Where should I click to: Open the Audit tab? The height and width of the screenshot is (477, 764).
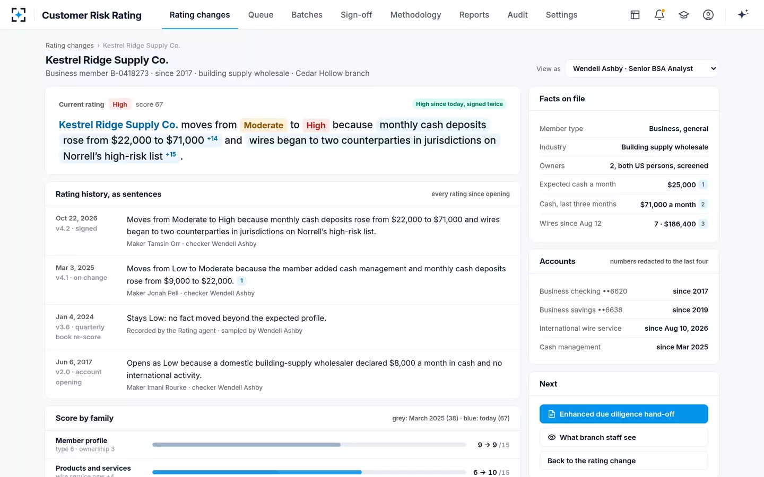[x=517, y=15]
